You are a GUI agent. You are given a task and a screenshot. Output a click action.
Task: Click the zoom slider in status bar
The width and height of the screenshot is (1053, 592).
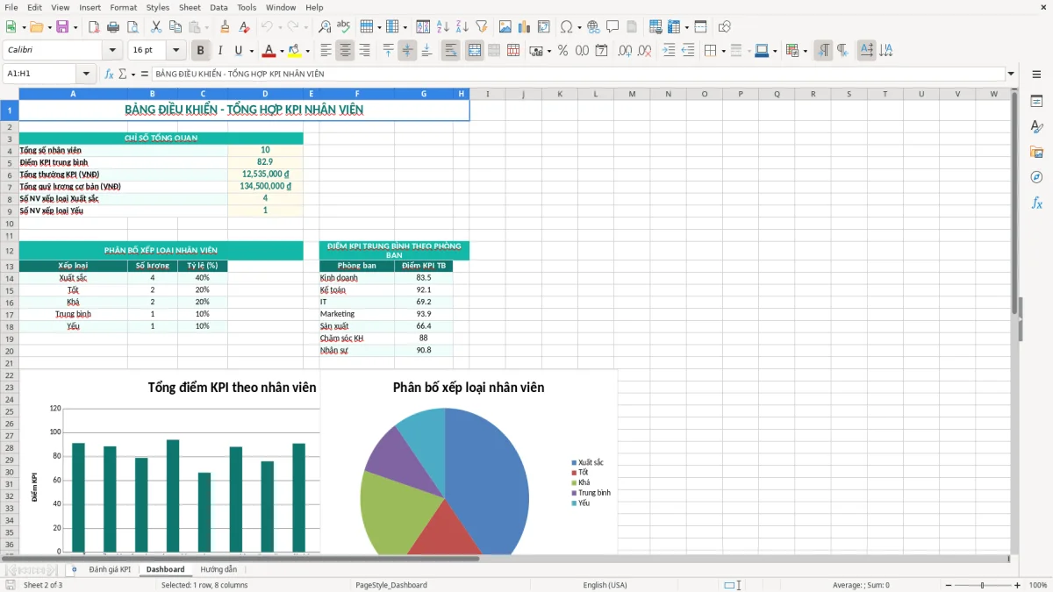[x=981, y=585]
